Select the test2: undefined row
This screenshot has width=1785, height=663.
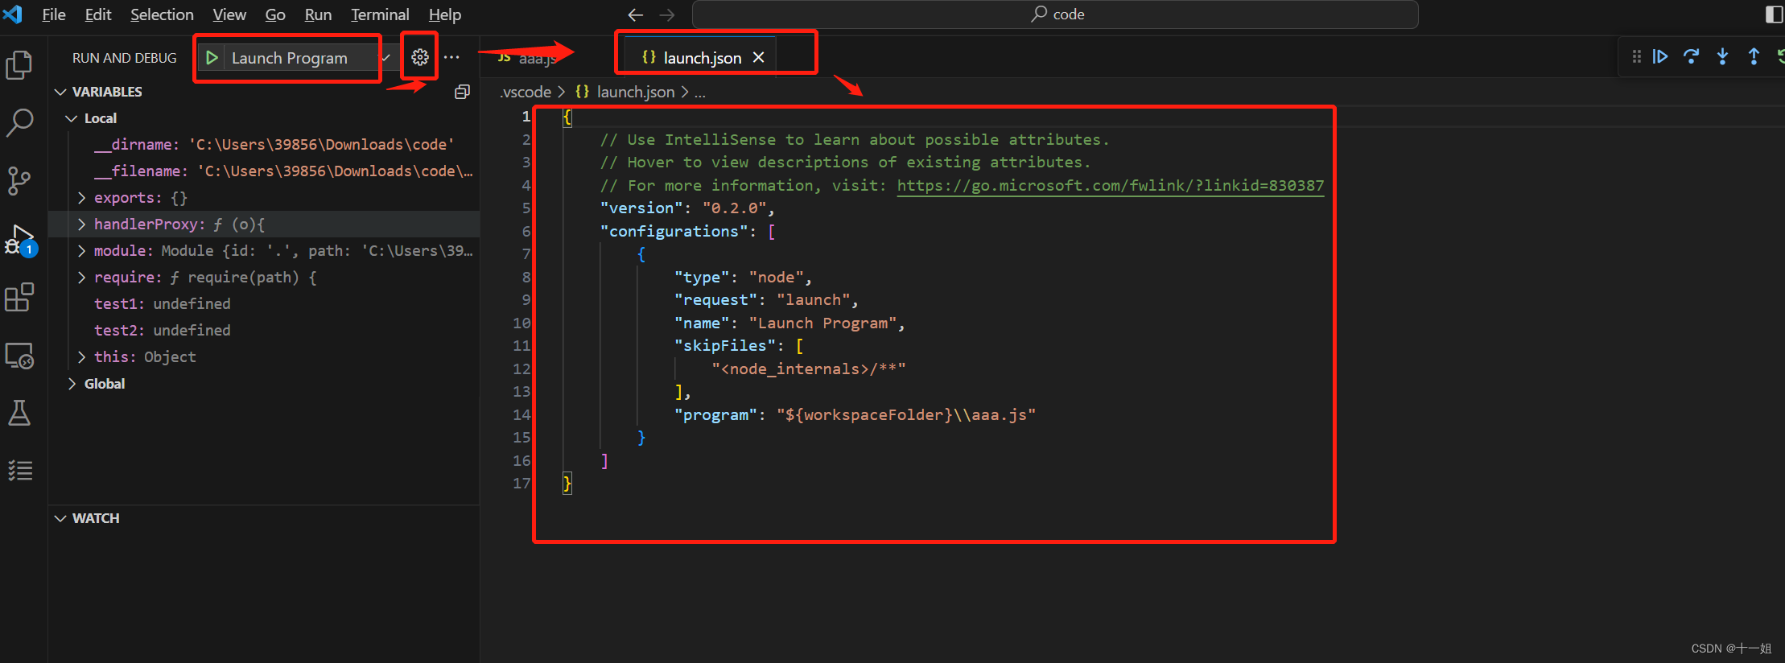click(264, 331)
